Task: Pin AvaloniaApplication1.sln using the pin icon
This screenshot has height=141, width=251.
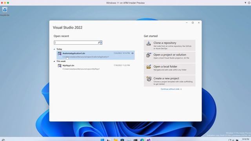Action: [x=133, y=53]
